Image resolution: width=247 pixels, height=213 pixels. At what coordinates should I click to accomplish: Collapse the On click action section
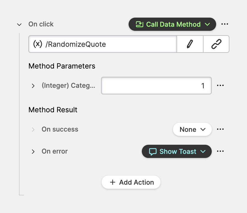coord(19,24)
